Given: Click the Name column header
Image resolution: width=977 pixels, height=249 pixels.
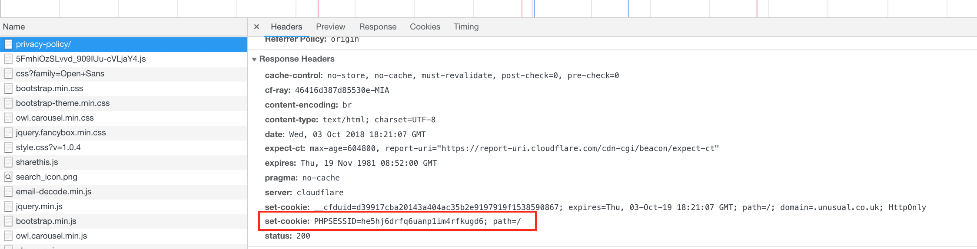Looking at the screenshot, I should [14, 27].
